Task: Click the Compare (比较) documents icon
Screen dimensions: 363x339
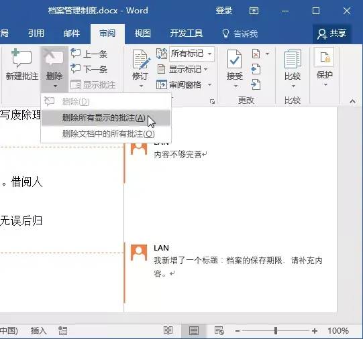Action: 293,59
